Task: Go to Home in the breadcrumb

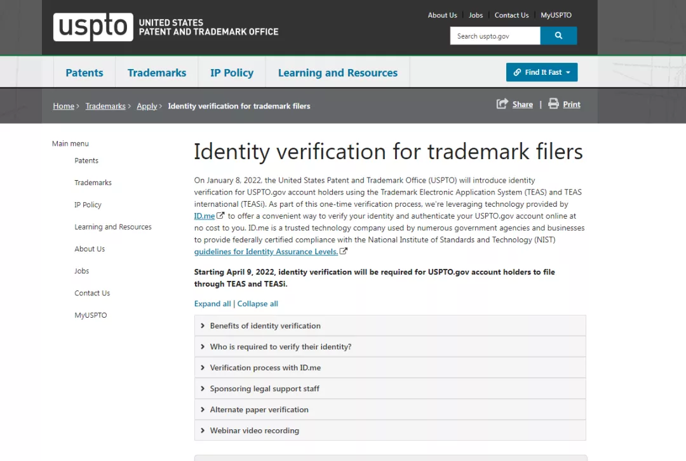Action: tap(64, 106)
